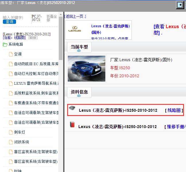The width and height of the screenshot is (186, 172).
Task: Open LEXUS 雷克萨斯导航系统 item
Action: [36, 84]
